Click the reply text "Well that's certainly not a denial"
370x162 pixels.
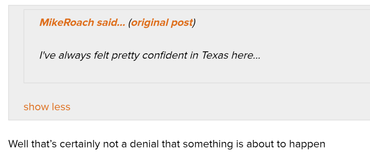coord(166,144)
